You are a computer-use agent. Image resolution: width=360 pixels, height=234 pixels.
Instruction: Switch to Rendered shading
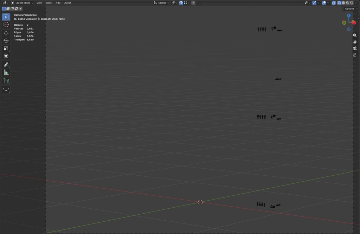pos(352,3)
